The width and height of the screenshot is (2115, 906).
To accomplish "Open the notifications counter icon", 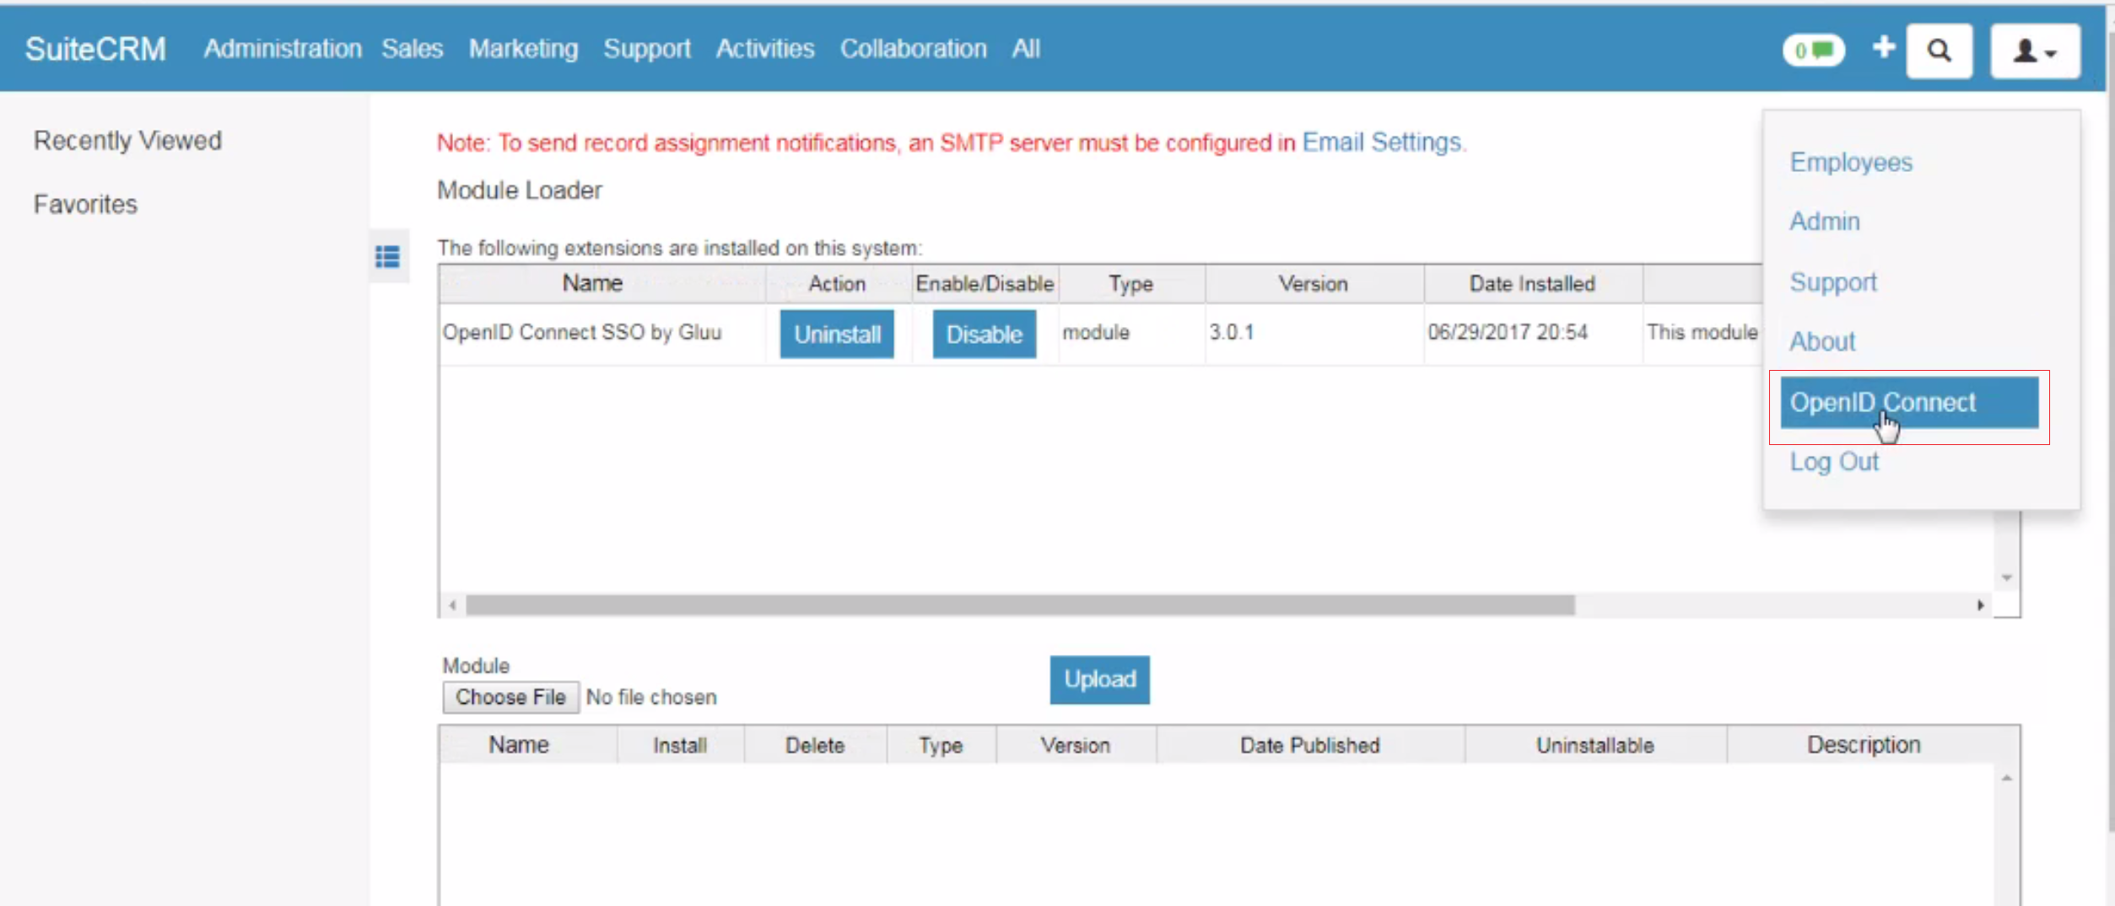I will pos(1813,51).
